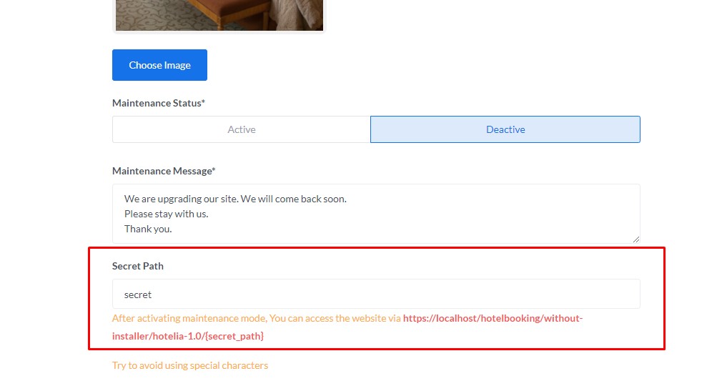
Task: Select Active maintenance status
Action: (x=241, y=129)
